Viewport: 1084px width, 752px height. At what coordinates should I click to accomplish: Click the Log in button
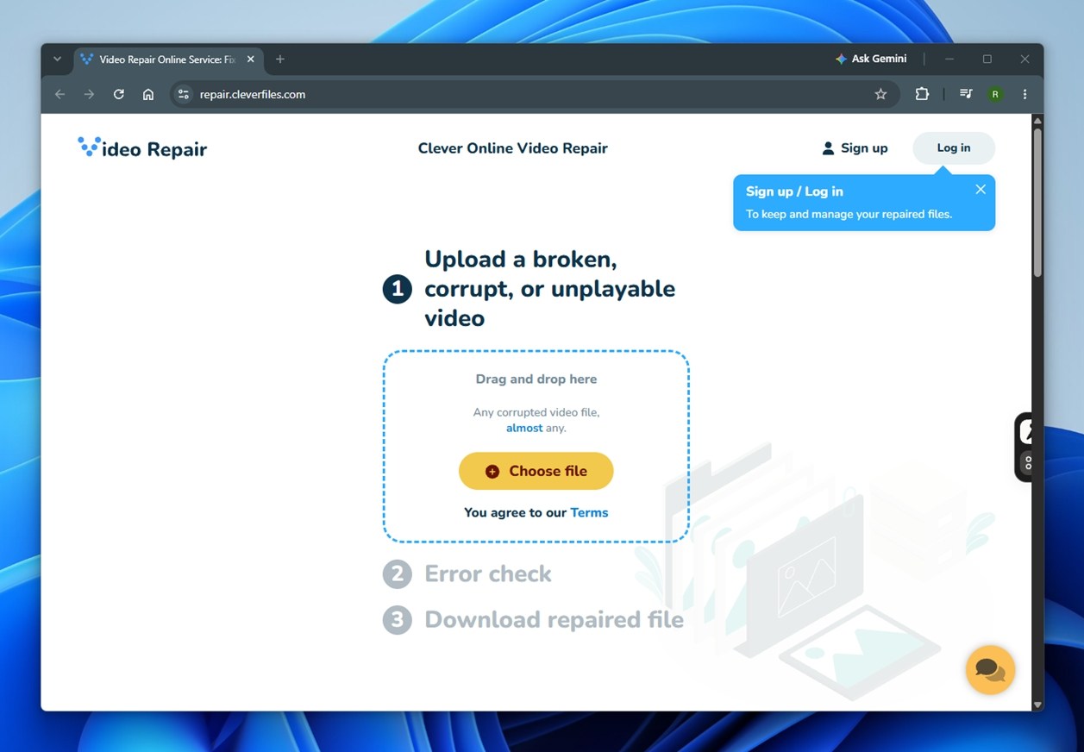[x=954, y=148]
